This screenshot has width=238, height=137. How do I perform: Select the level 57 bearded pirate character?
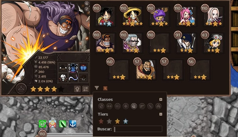(146, 70)
